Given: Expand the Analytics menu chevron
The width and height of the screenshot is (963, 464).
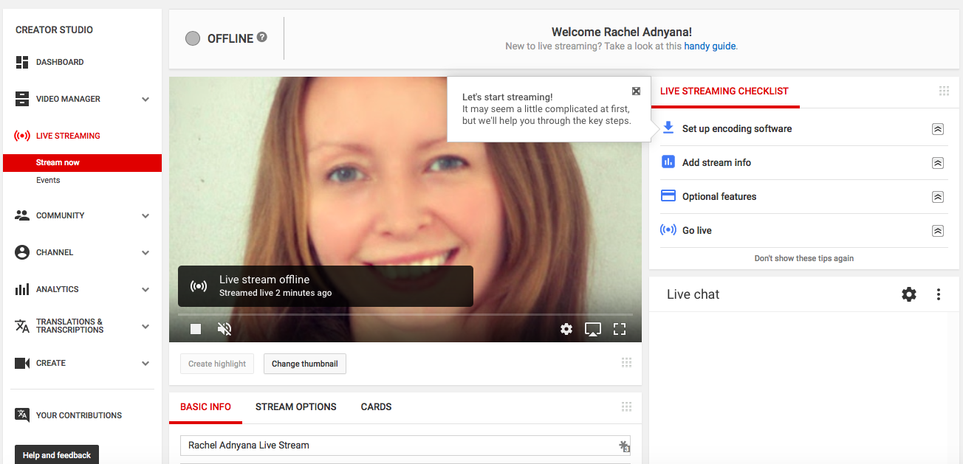Looking at the screenshot, I should click(x=145, y=289).
